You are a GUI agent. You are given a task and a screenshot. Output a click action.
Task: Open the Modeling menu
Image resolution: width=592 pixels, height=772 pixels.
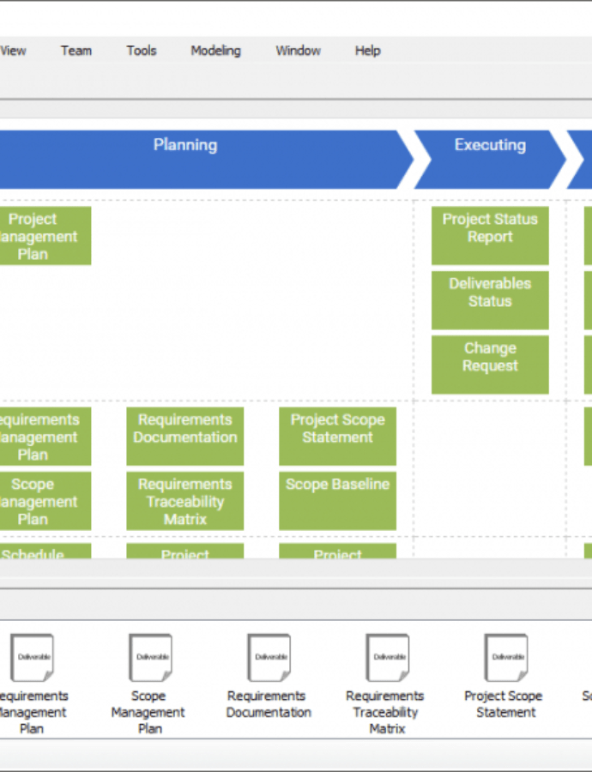pyautogui.click(x=215, y=51)
